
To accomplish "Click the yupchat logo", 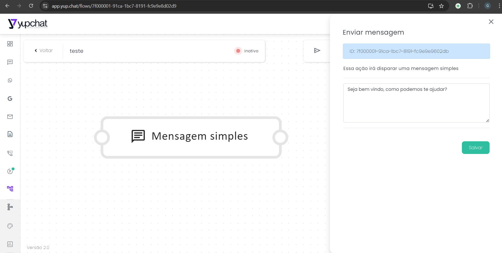I will (28, 24).
